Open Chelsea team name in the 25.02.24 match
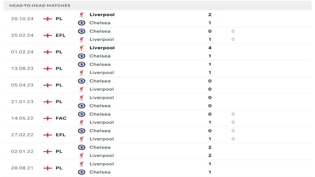 click(x=100, y=31)
